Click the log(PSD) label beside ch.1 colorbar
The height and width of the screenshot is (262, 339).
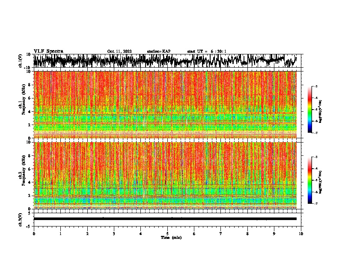pos(320,112)
